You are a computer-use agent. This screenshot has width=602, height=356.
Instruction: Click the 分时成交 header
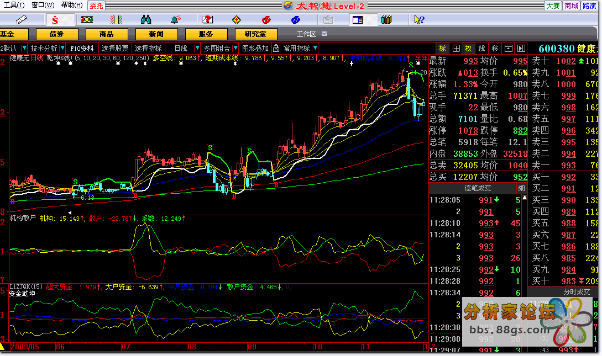576,292
